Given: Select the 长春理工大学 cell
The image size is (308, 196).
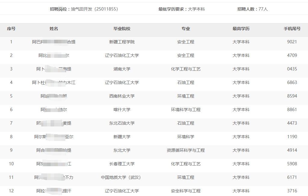Looking at the screenshot, I should coord(122,164).
